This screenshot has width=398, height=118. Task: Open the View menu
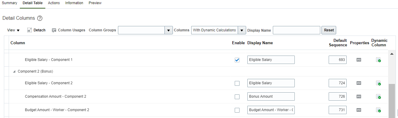[13, 30]
